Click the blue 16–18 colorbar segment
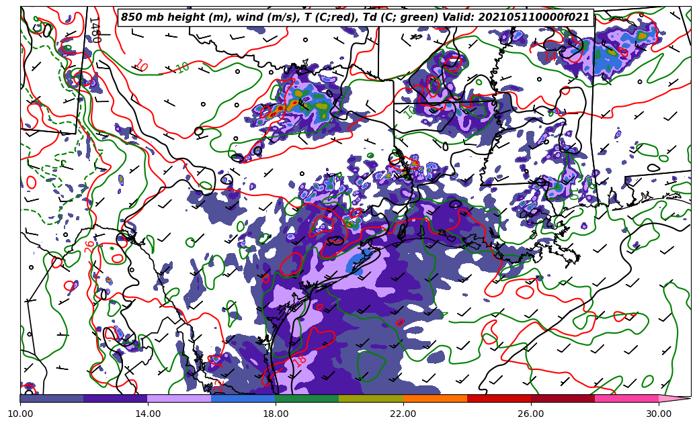Image resolution: width=697 pixels, height=425 pixels. pyautogui.click(x=243, y=398)
